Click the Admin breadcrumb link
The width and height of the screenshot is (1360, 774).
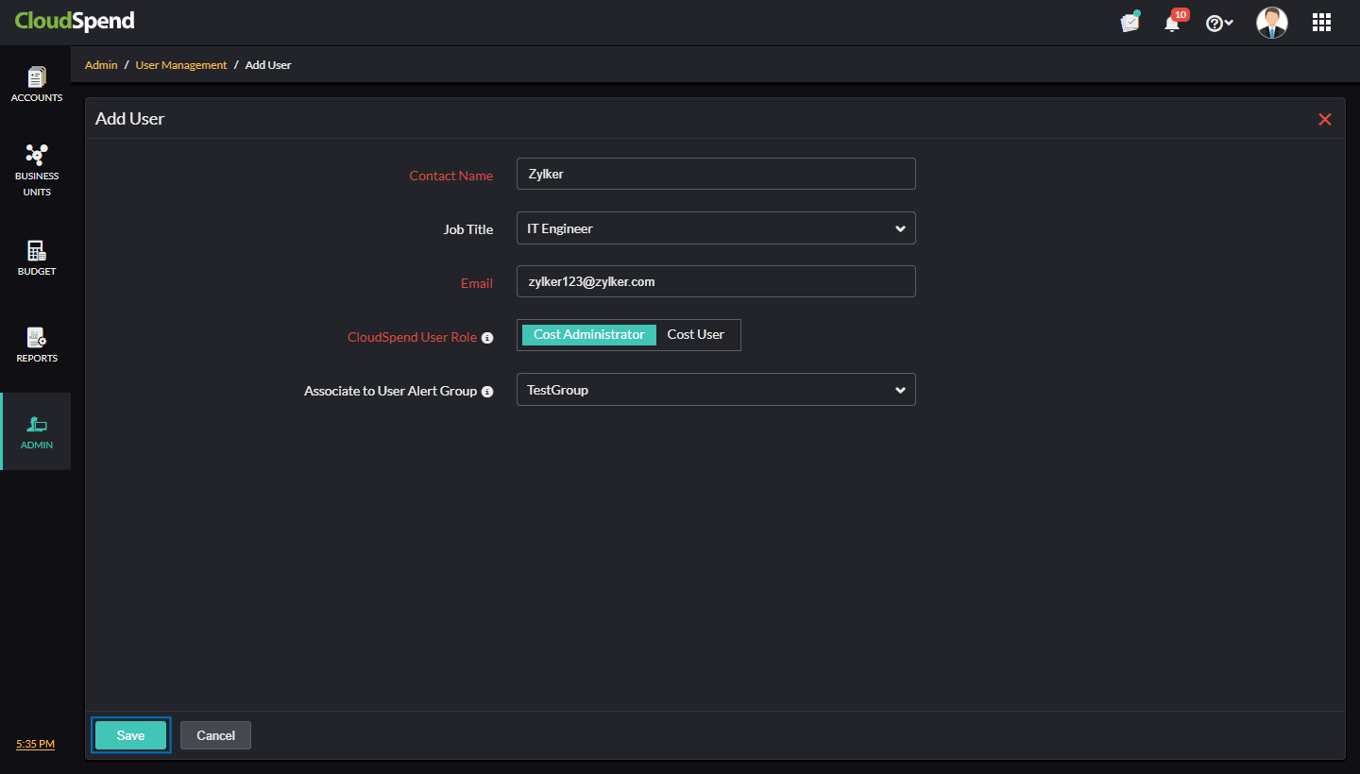(101, 65)
